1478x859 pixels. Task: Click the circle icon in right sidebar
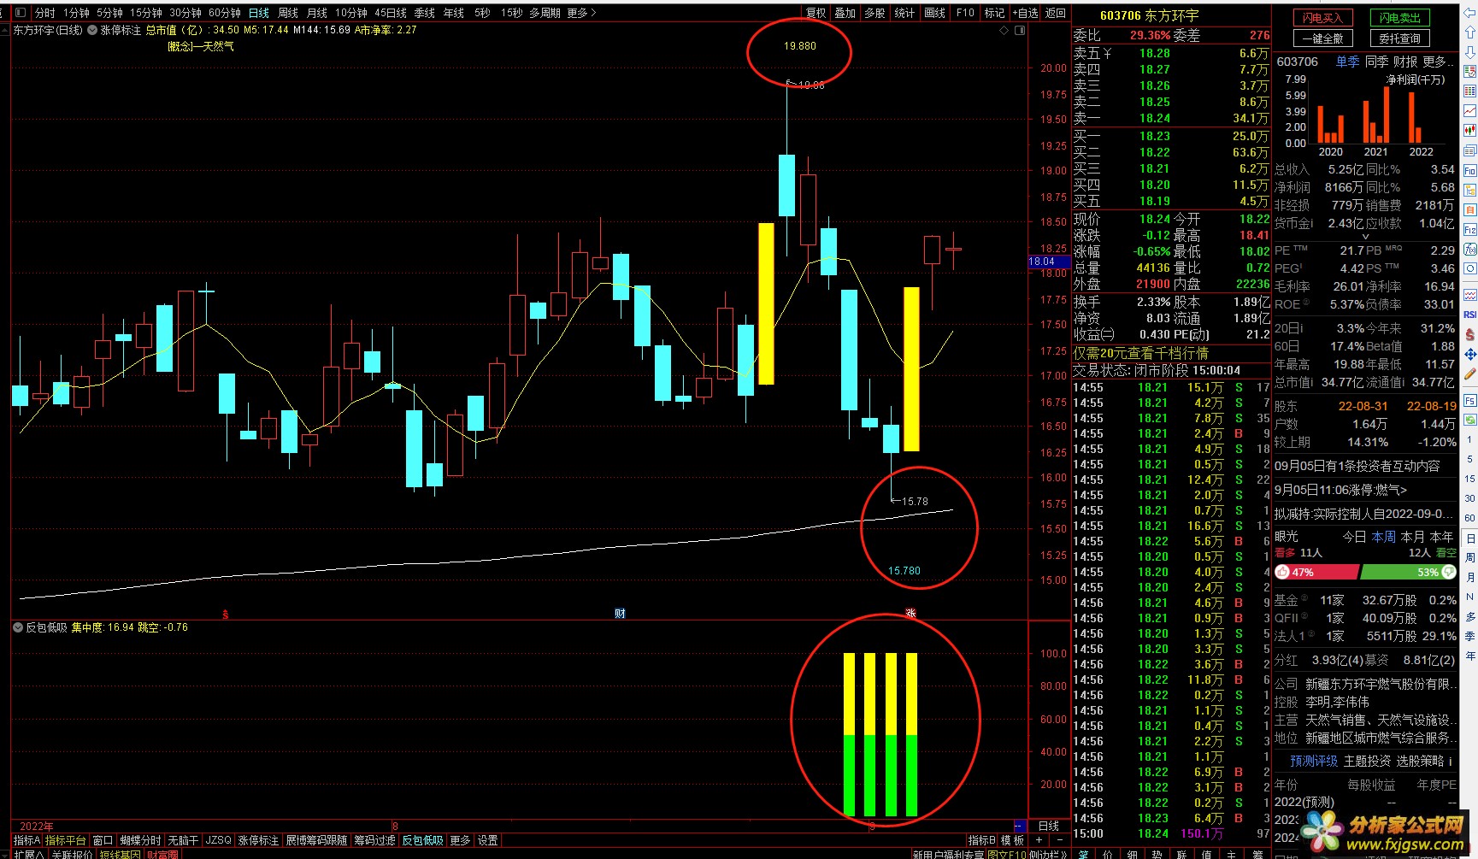point(1469,269)
